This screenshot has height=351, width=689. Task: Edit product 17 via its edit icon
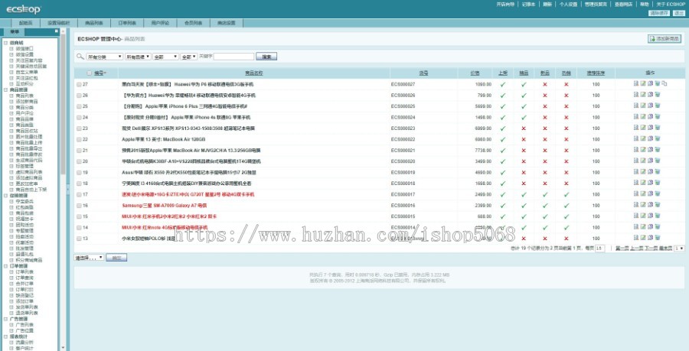pos(643,193)
